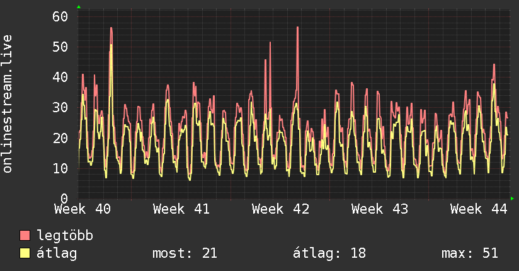Click the 'átlag: 18' average value
This screenshot has width=519, height=271.
[329, 253]
